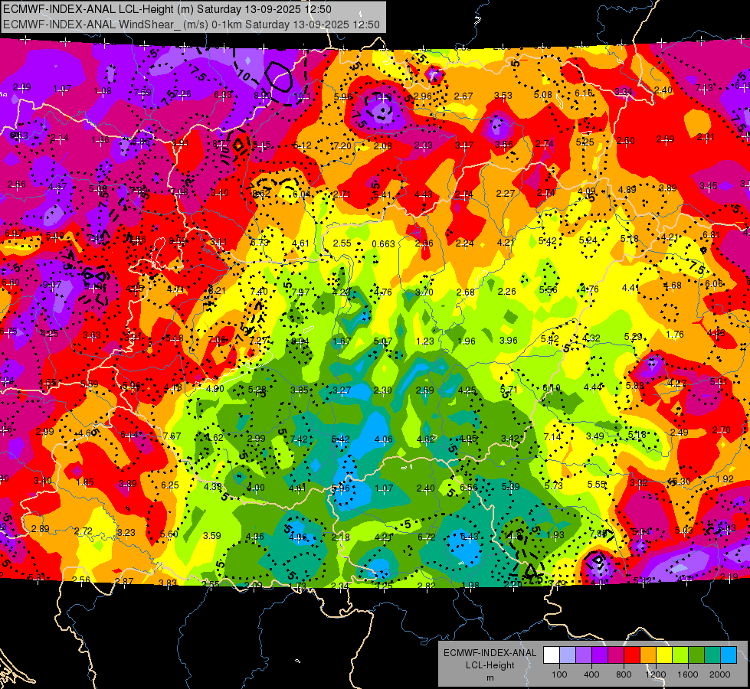
Task: Click the light purple legend swatch
Action: click(x=584, y=655)
